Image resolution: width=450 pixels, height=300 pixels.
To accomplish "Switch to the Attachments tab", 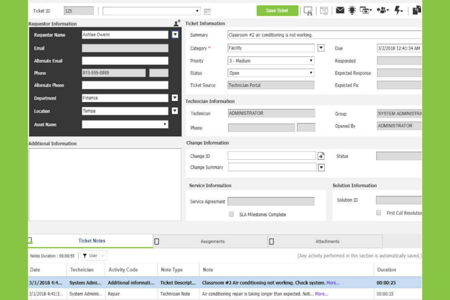I will coord(327,241).
